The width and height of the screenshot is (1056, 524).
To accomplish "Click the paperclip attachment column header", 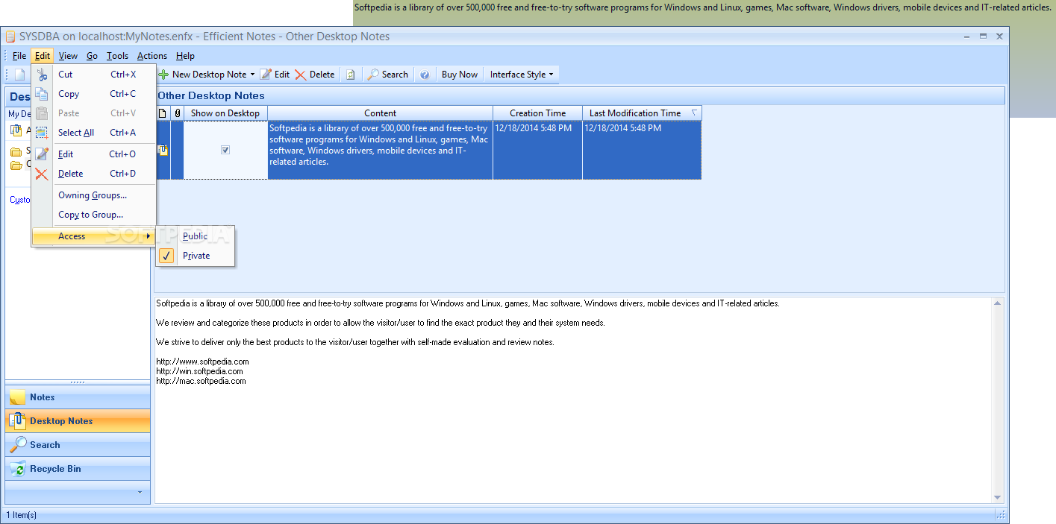I will (177, 113).
